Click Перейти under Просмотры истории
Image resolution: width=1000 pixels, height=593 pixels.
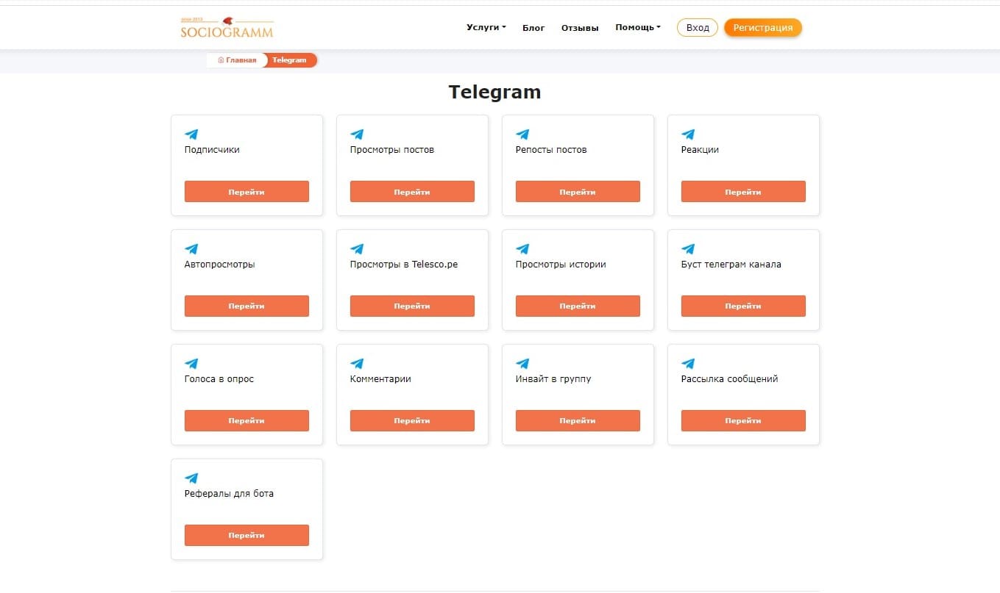point(578,306)
